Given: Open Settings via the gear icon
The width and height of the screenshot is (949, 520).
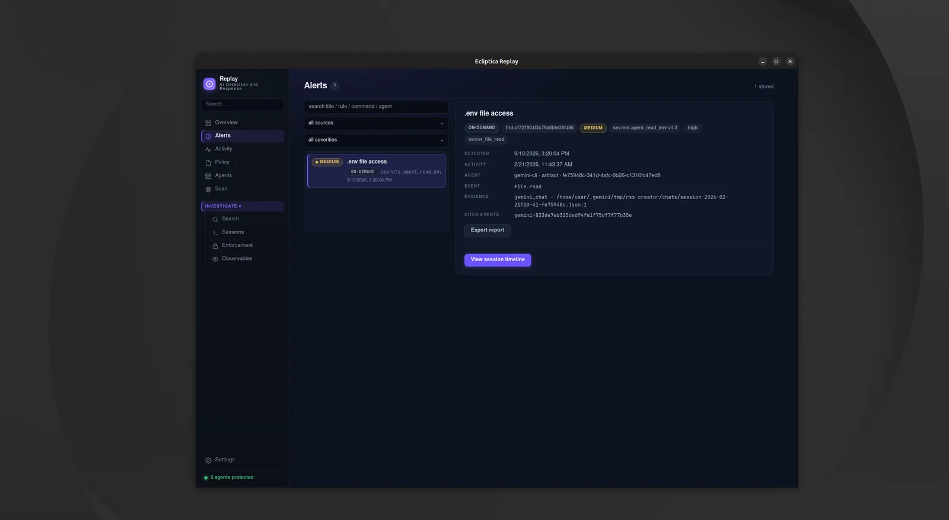Looking at the screenshot, I should [208, 460].
